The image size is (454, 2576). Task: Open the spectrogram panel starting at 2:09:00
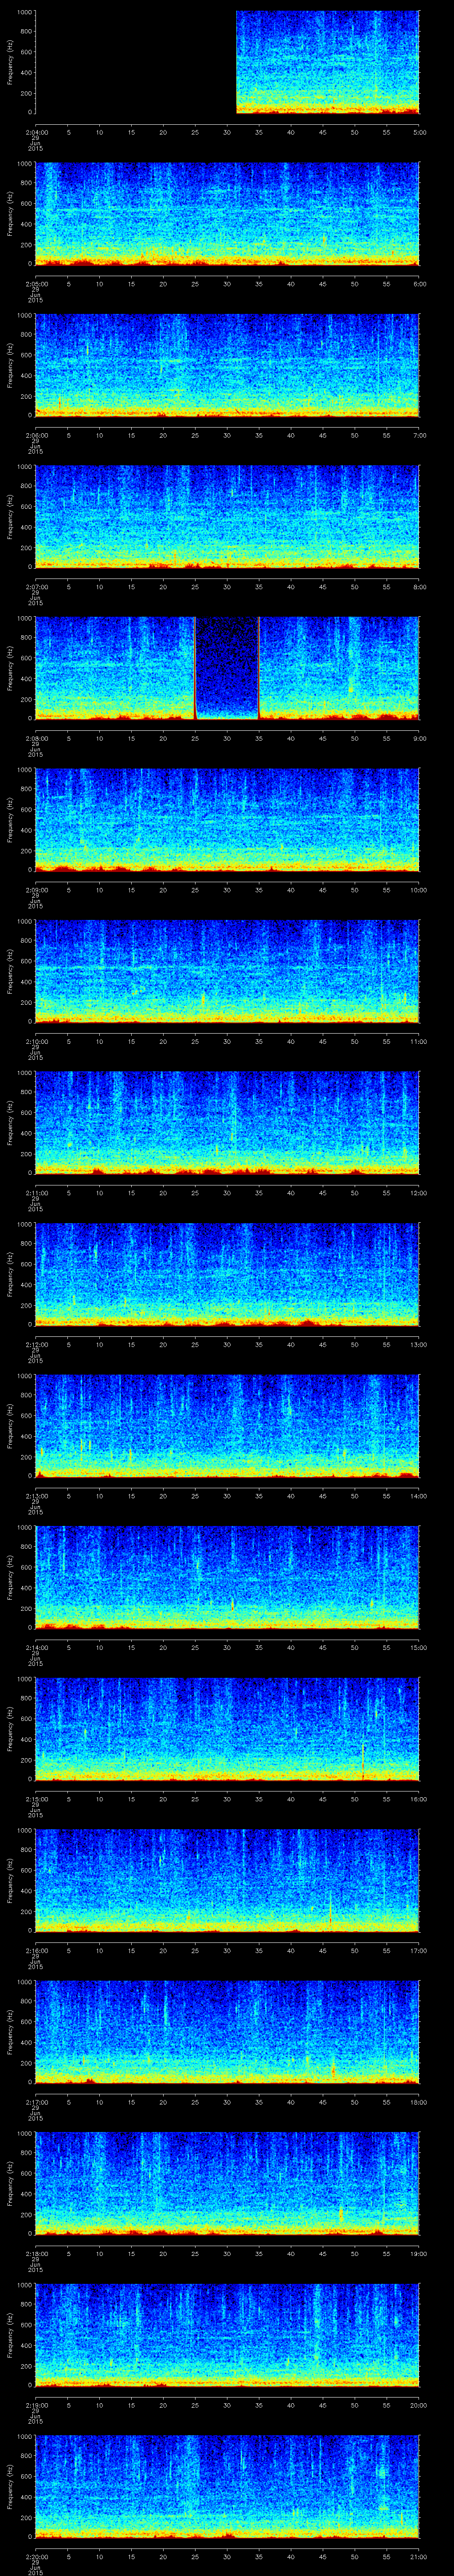click(x=227, y=820)
